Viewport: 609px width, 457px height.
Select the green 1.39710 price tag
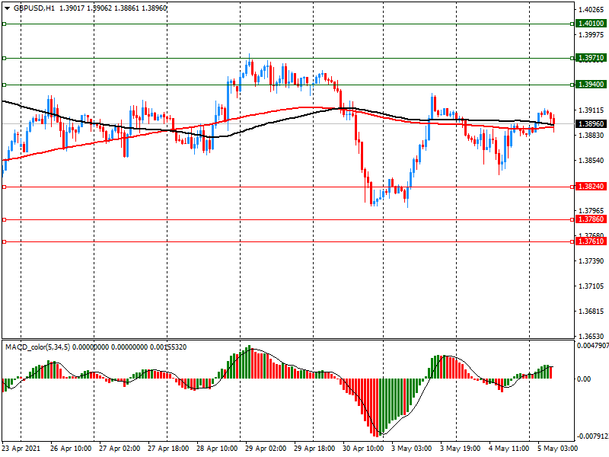tap(591, 58)
